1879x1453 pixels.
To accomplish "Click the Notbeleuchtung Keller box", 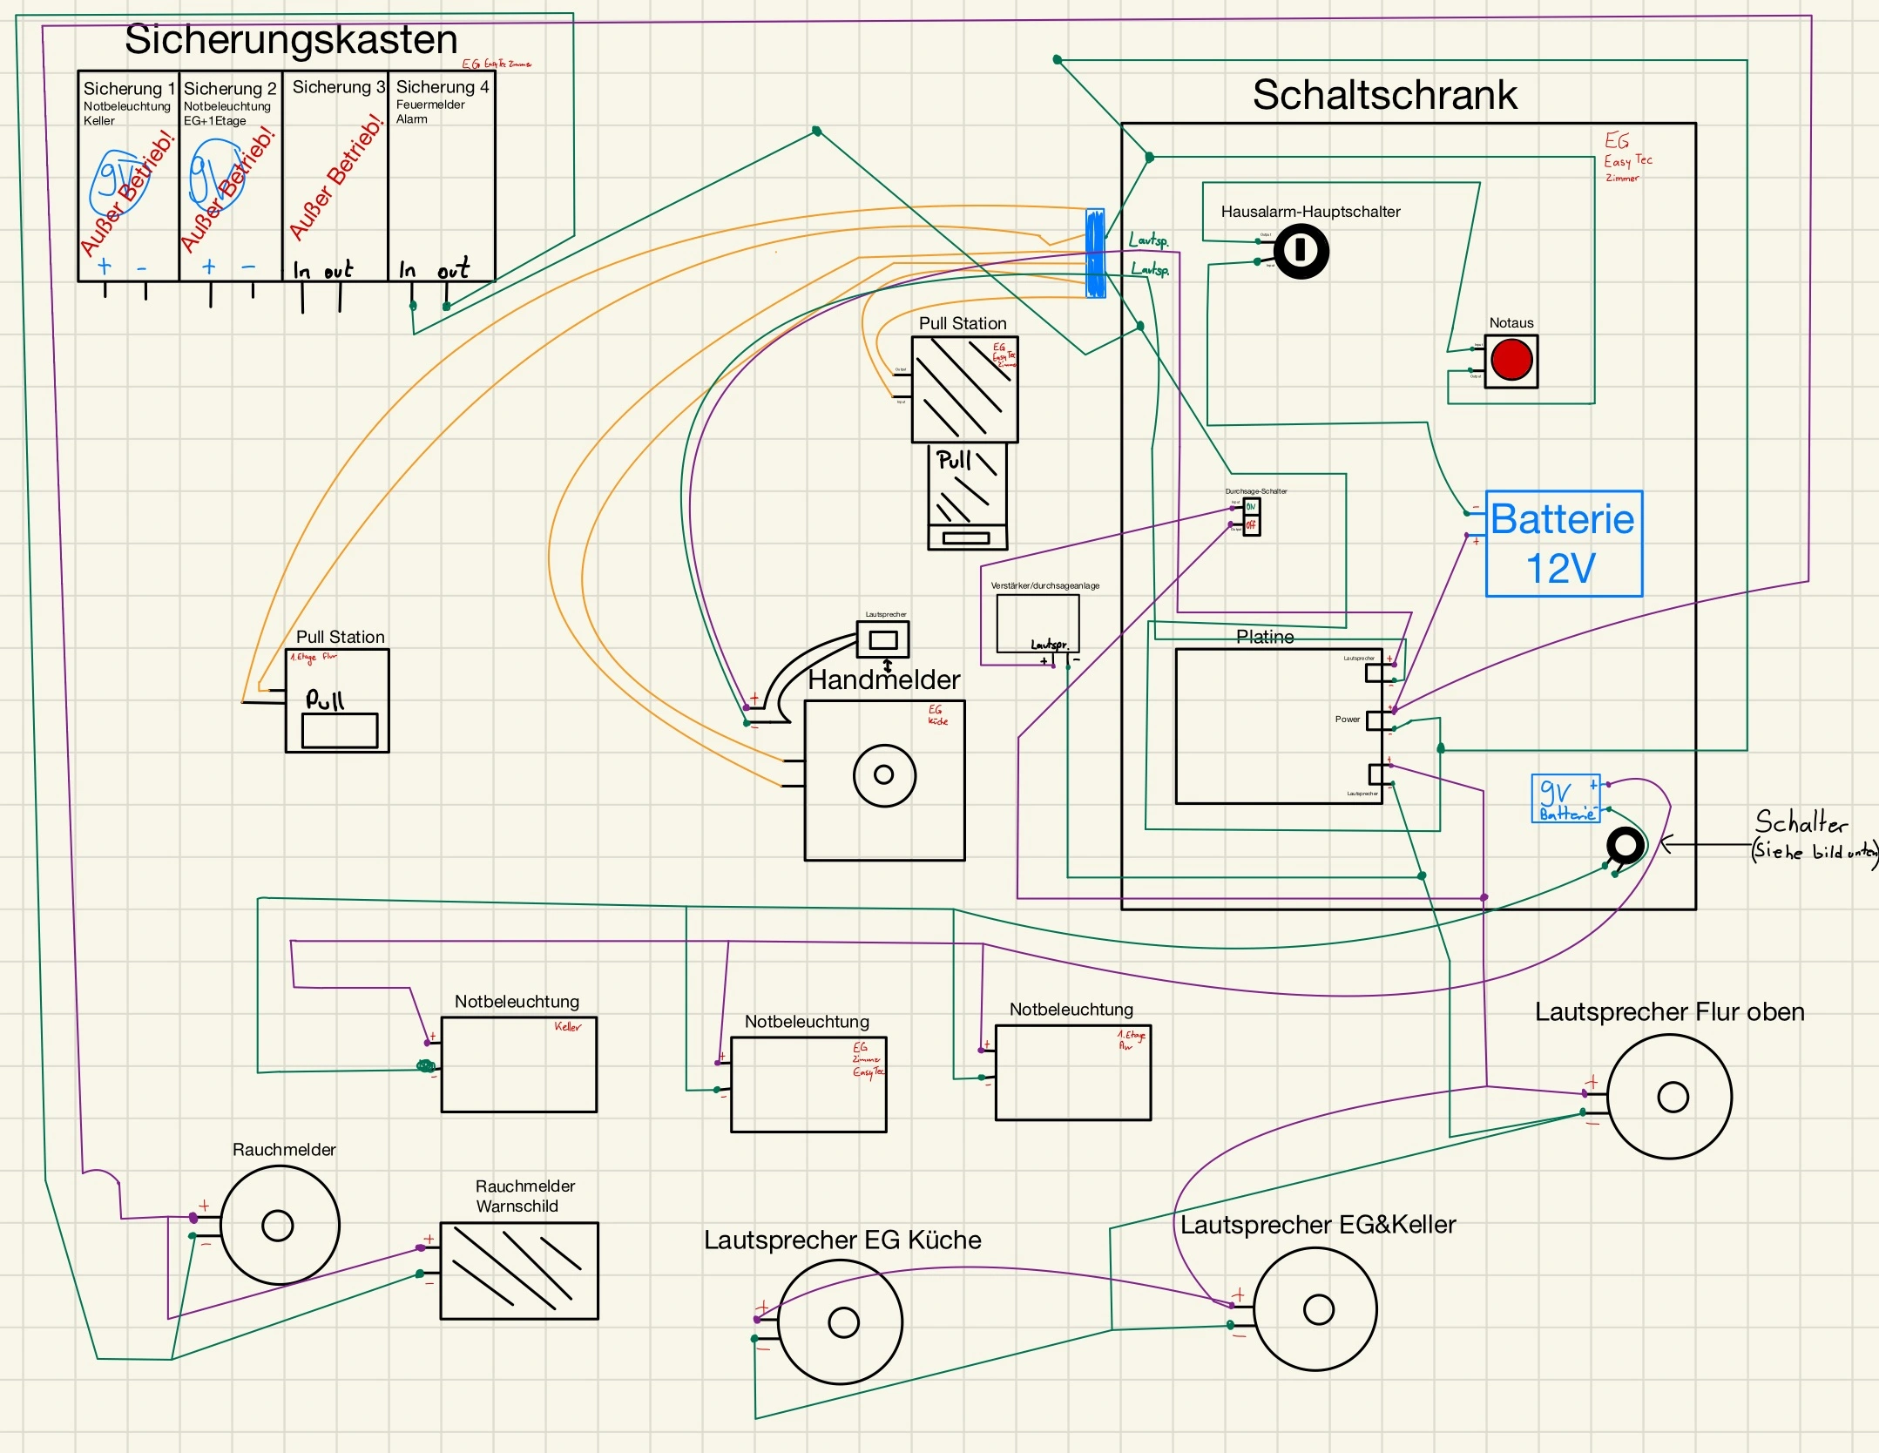I will [x=519, y=1064].
